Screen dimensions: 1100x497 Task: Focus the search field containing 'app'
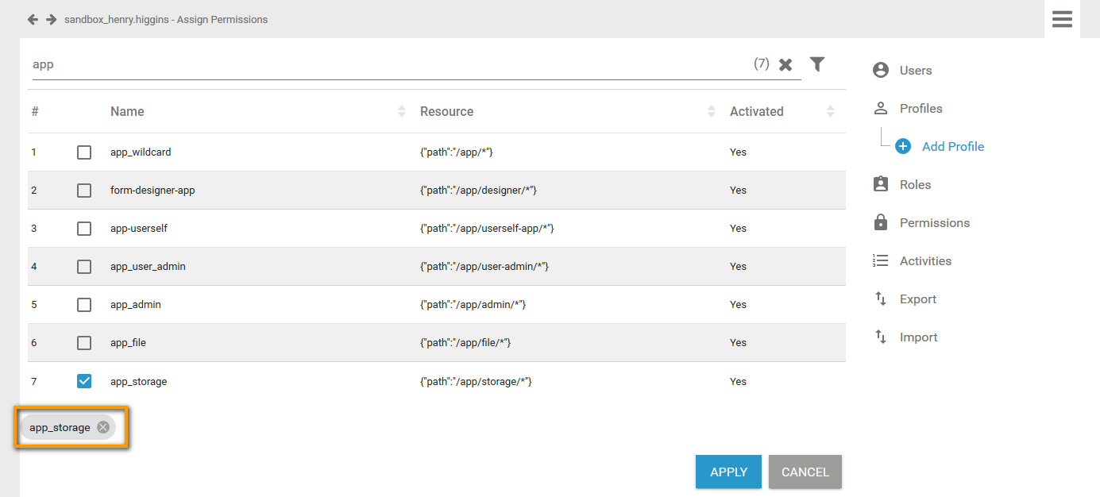coord(381,64)
